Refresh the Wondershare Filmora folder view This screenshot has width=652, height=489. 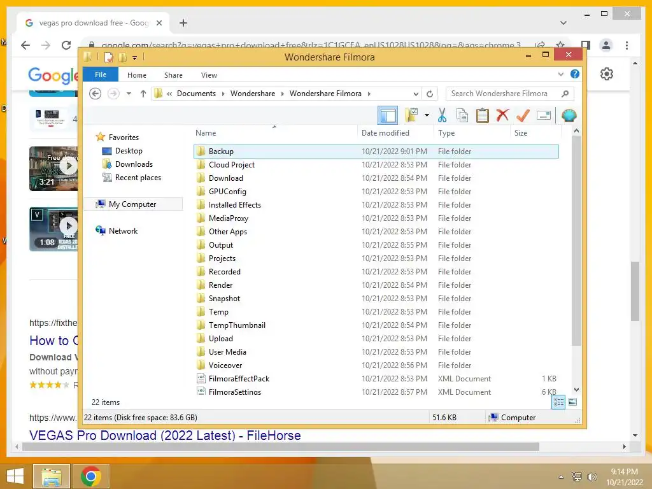tap(430, 94)
